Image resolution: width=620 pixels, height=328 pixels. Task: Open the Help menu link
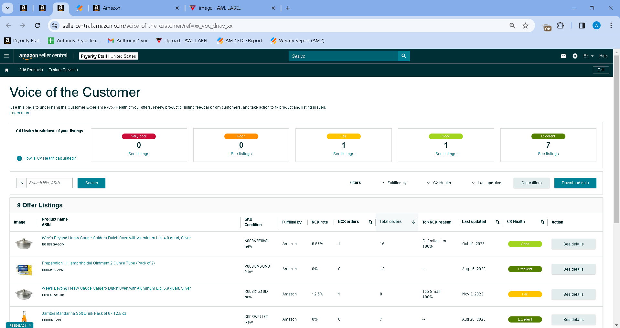coord(603,56)
